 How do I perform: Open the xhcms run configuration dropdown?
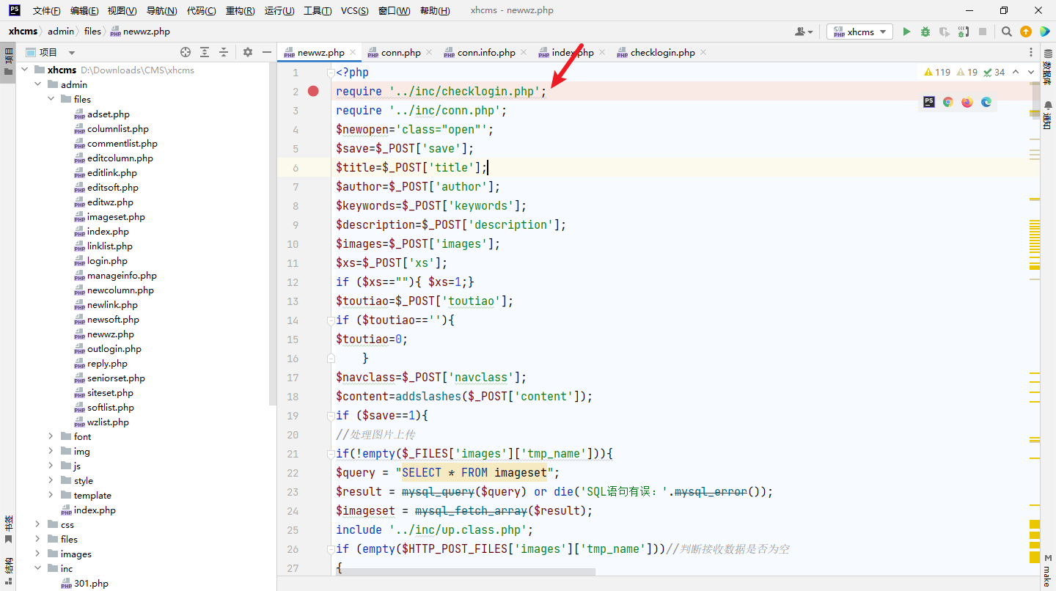[859, 32]
